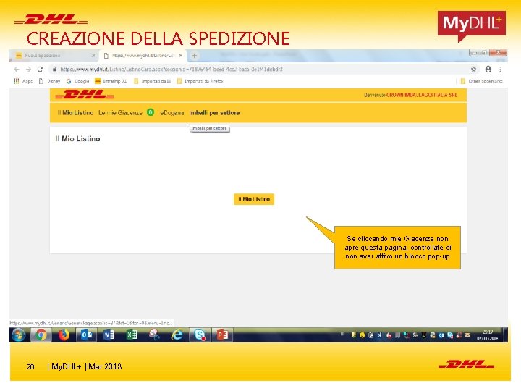Open the Snipping Tool taskbar icon

pos(154,335)
